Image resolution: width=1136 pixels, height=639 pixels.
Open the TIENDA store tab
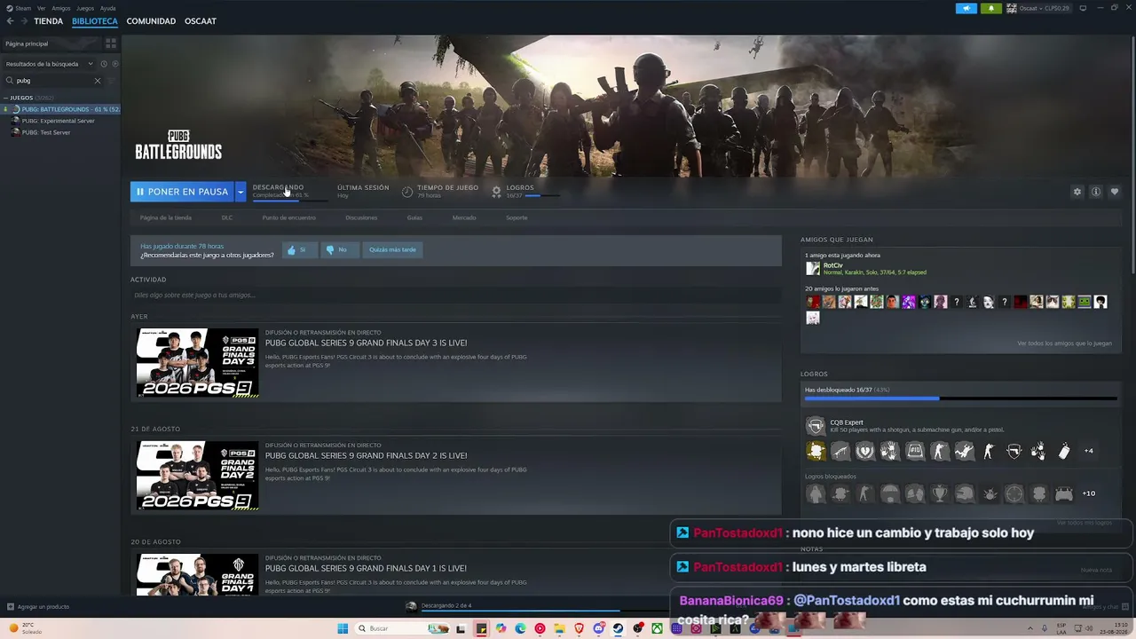point(48,21)
